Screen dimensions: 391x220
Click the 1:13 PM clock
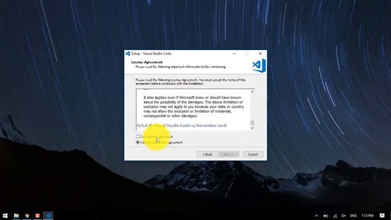(368, 216)
